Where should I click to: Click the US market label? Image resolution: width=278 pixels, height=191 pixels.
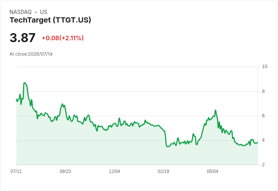tap(43, 12)
